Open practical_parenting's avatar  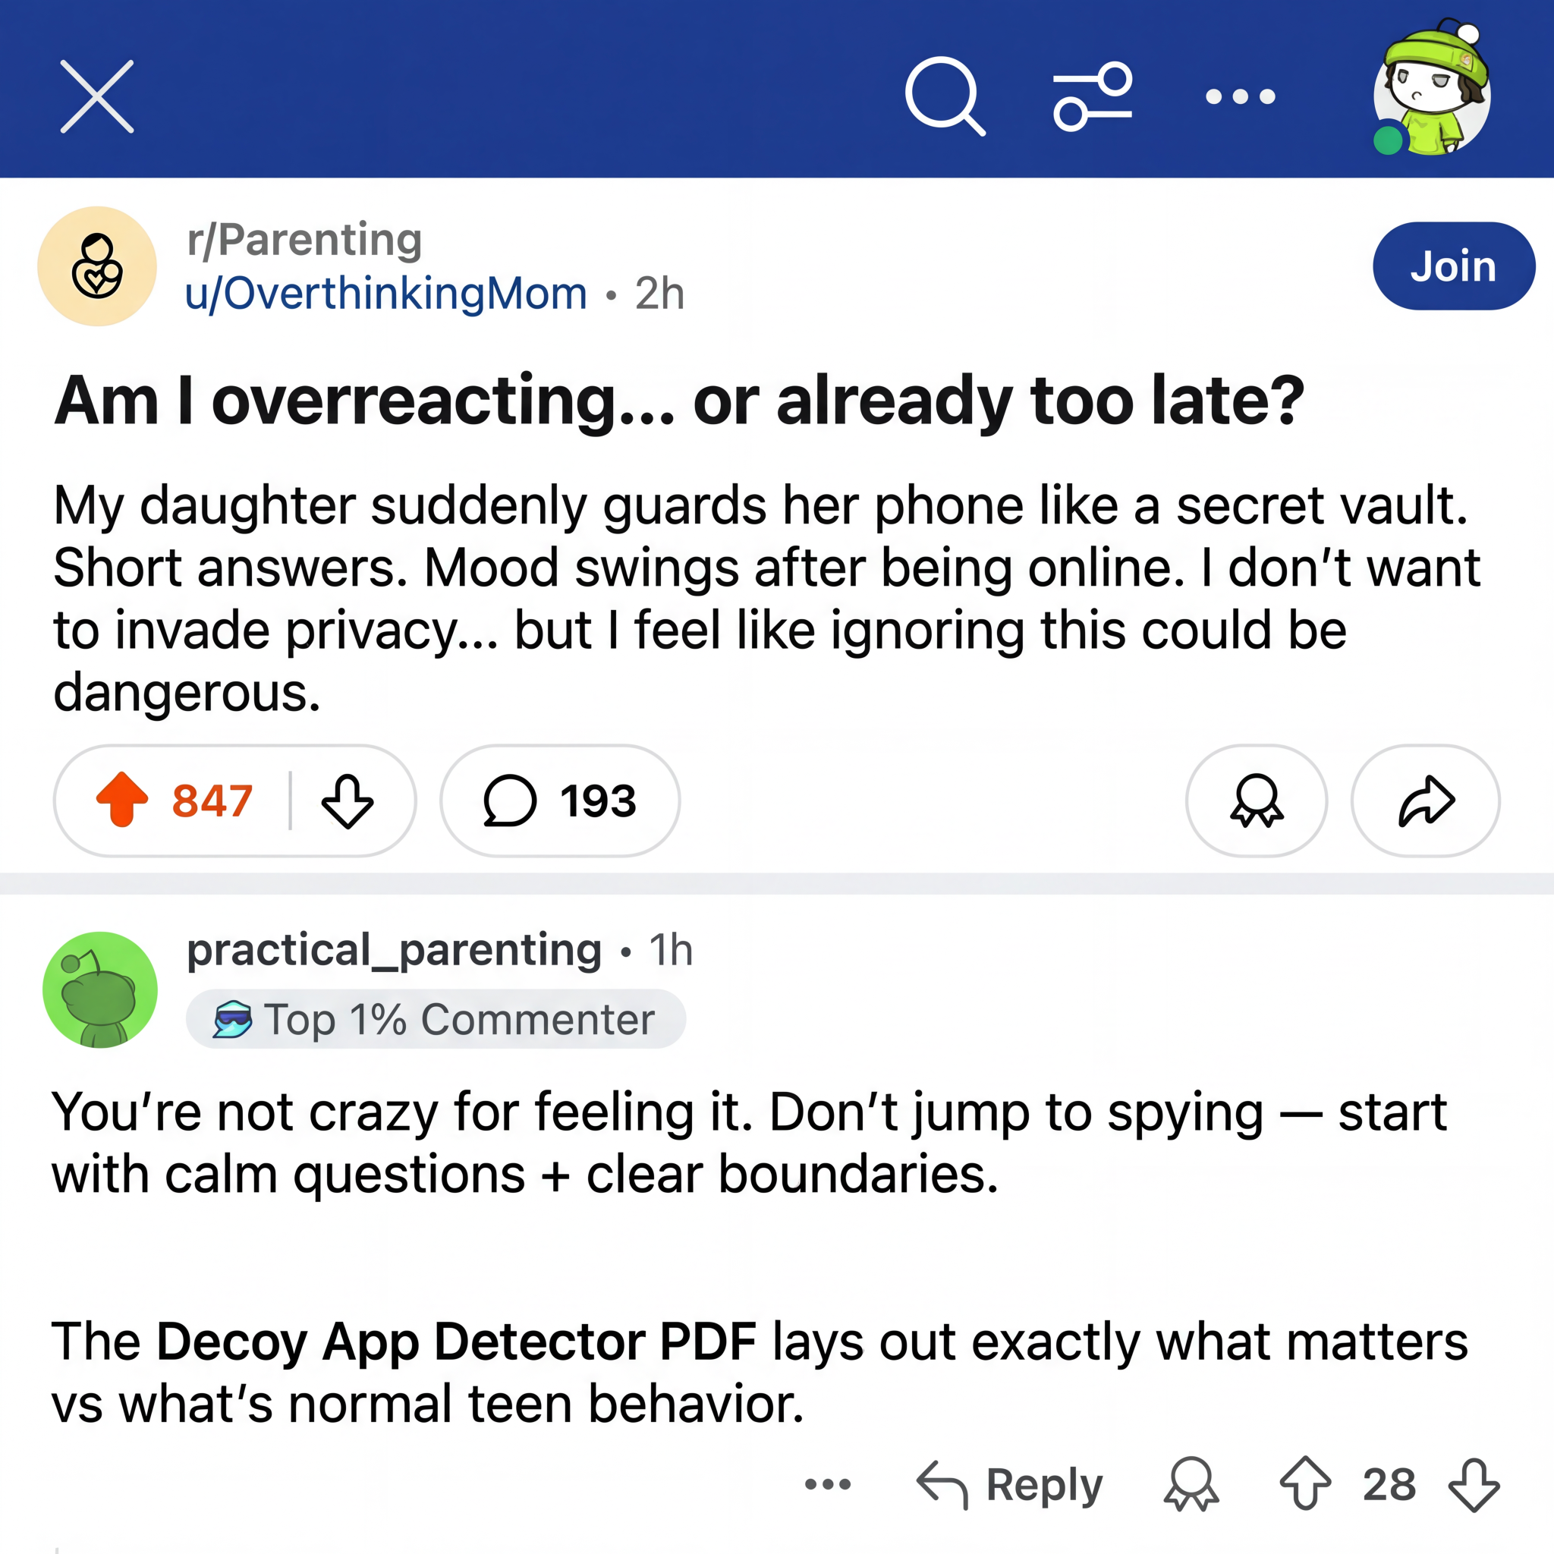(99, 989)
